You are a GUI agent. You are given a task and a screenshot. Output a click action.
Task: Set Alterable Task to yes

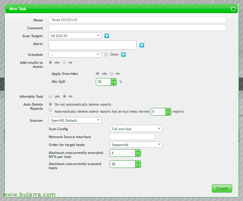(50, 96)
